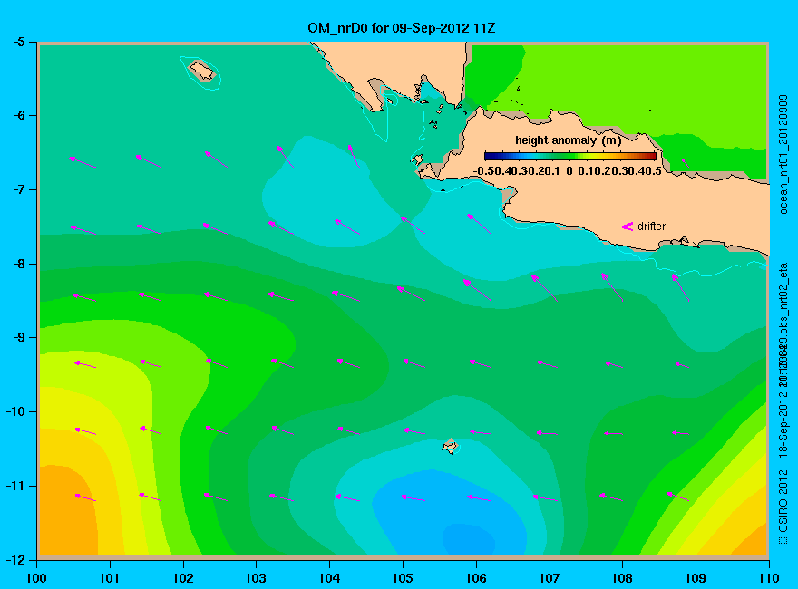
Task: Click the vertical CSIRO 2012 credit text
Action: coord(783,501)
